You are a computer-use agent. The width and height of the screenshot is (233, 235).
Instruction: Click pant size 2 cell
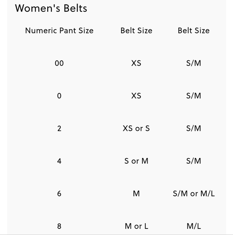[59, 128]
